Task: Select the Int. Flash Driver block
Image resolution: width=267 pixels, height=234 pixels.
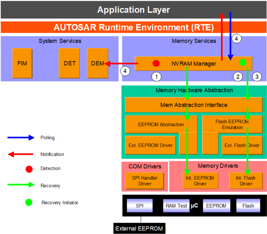Action: [x=246, y=181]
